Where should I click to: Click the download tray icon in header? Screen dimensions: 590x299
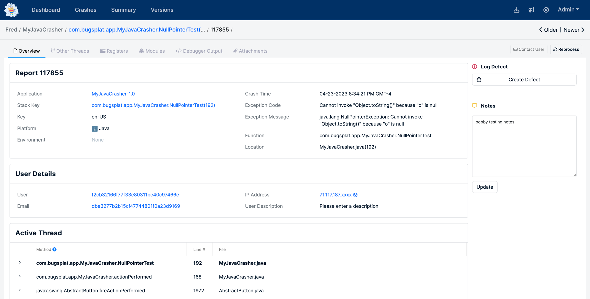coord(517,10)
